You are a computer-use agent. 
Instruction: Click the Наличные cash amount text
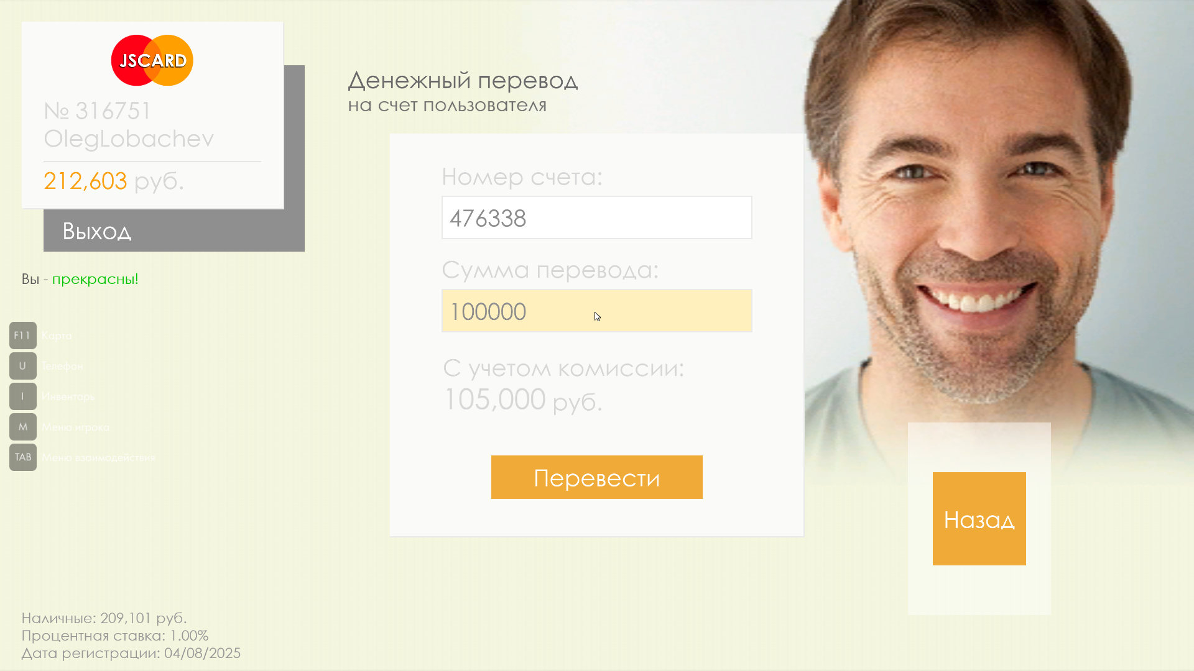(x=104, y=618)
